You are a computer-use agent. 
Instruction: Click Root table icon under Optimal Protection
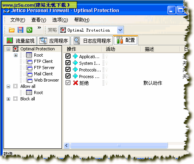(29, 55)
